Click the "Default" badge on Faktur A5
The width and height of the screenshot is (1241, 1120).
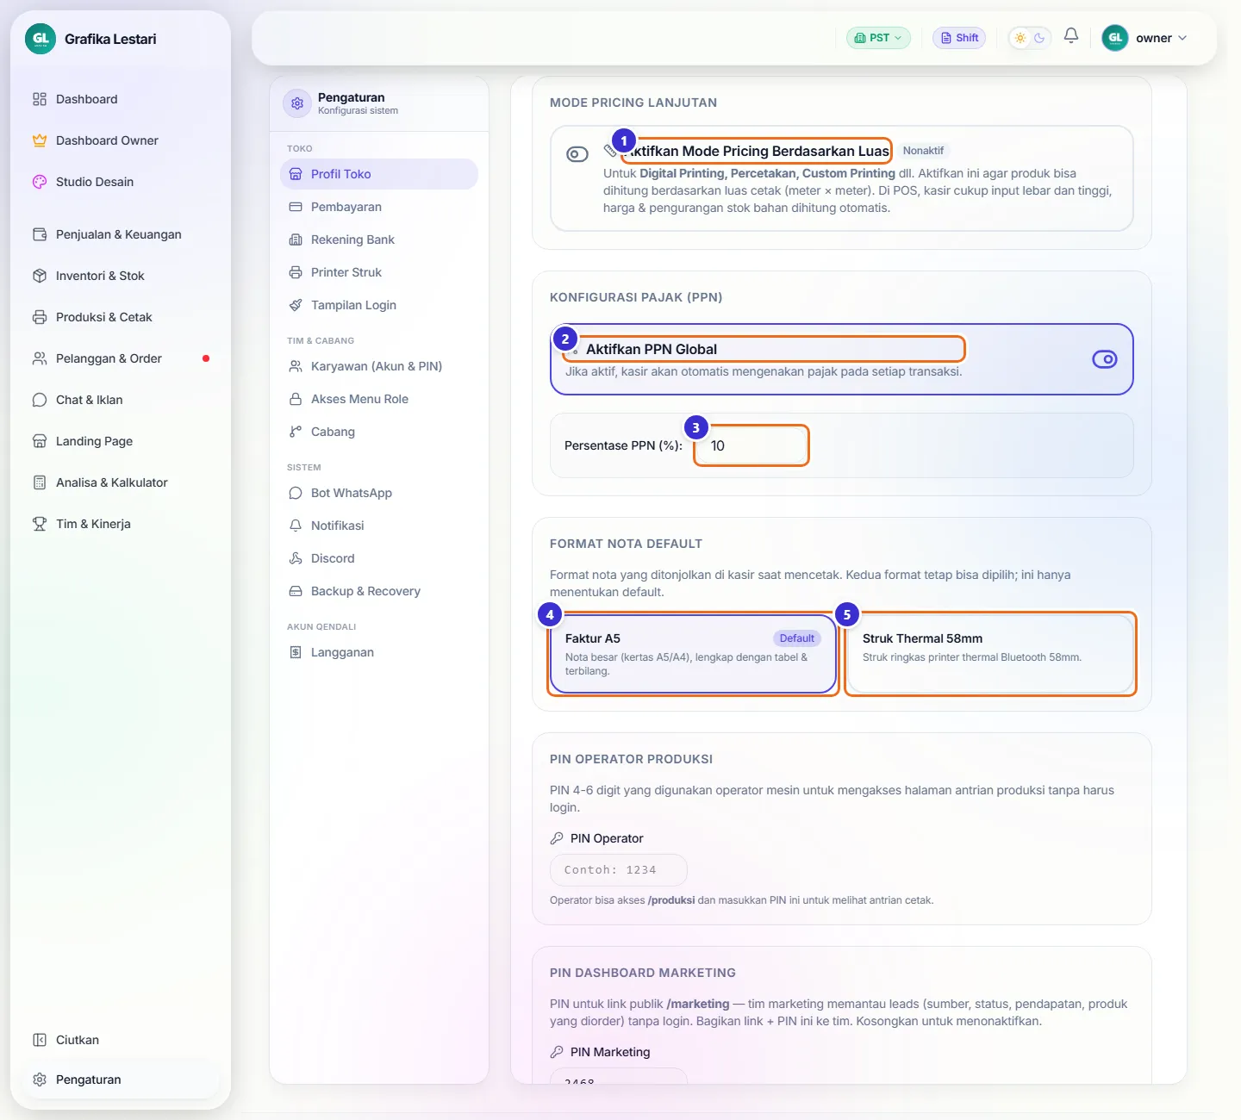tap(797, 638)
